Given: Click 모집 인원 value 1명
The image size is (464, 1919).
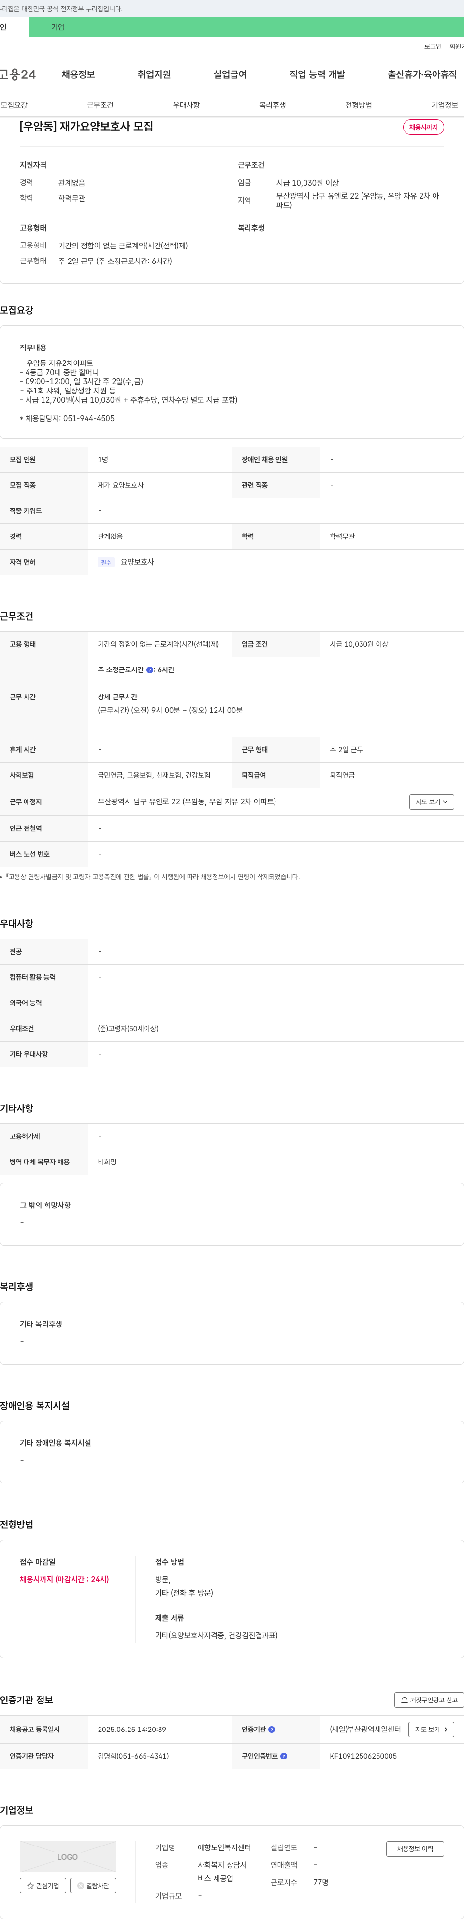Looking at the screenshot, I should click(103, 460).
